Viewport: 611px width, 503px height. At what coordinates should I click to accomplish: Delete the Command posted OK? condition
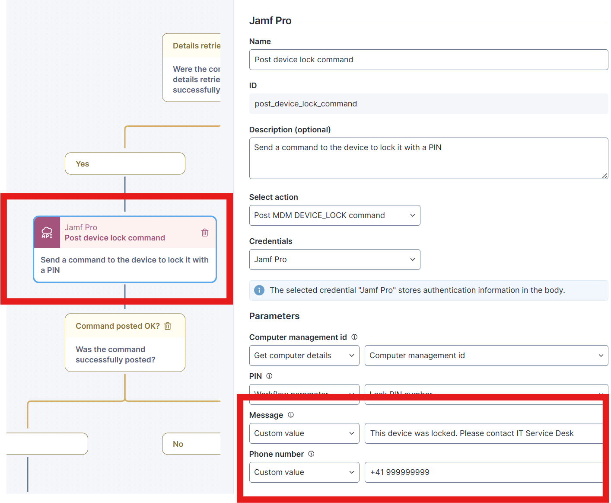point(168,326)
